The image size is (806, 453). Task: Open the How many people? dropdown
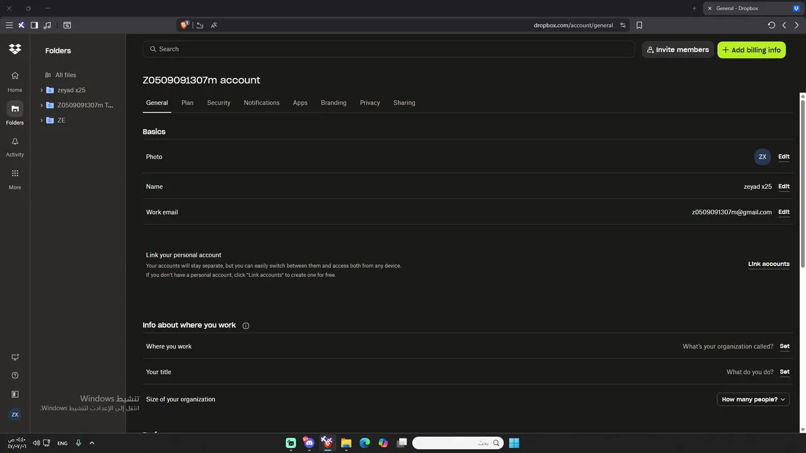coord(753,400)
